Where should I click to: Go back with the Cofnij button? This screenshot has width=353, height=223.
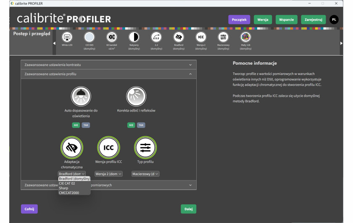(x=29, y=209)
